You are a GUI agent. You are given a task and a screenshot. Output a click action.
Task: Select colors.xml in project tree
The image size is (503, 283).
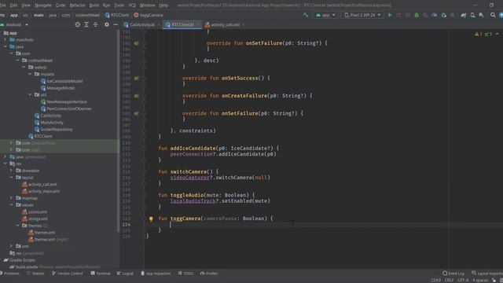[38, 211]
